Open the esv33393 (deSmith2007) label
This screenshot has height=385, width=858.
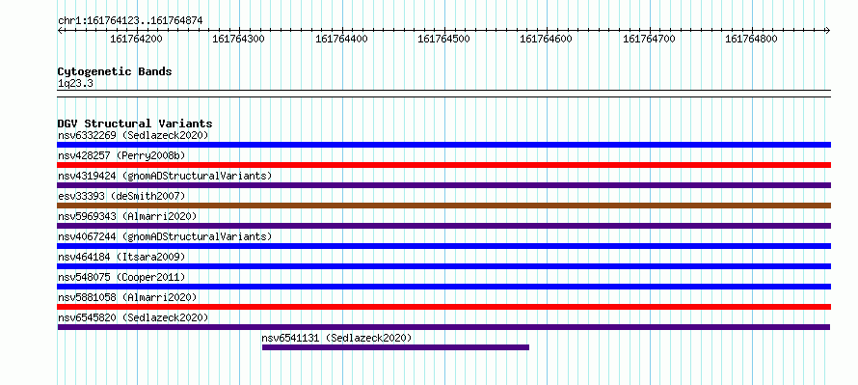click(x=121, y=196)
